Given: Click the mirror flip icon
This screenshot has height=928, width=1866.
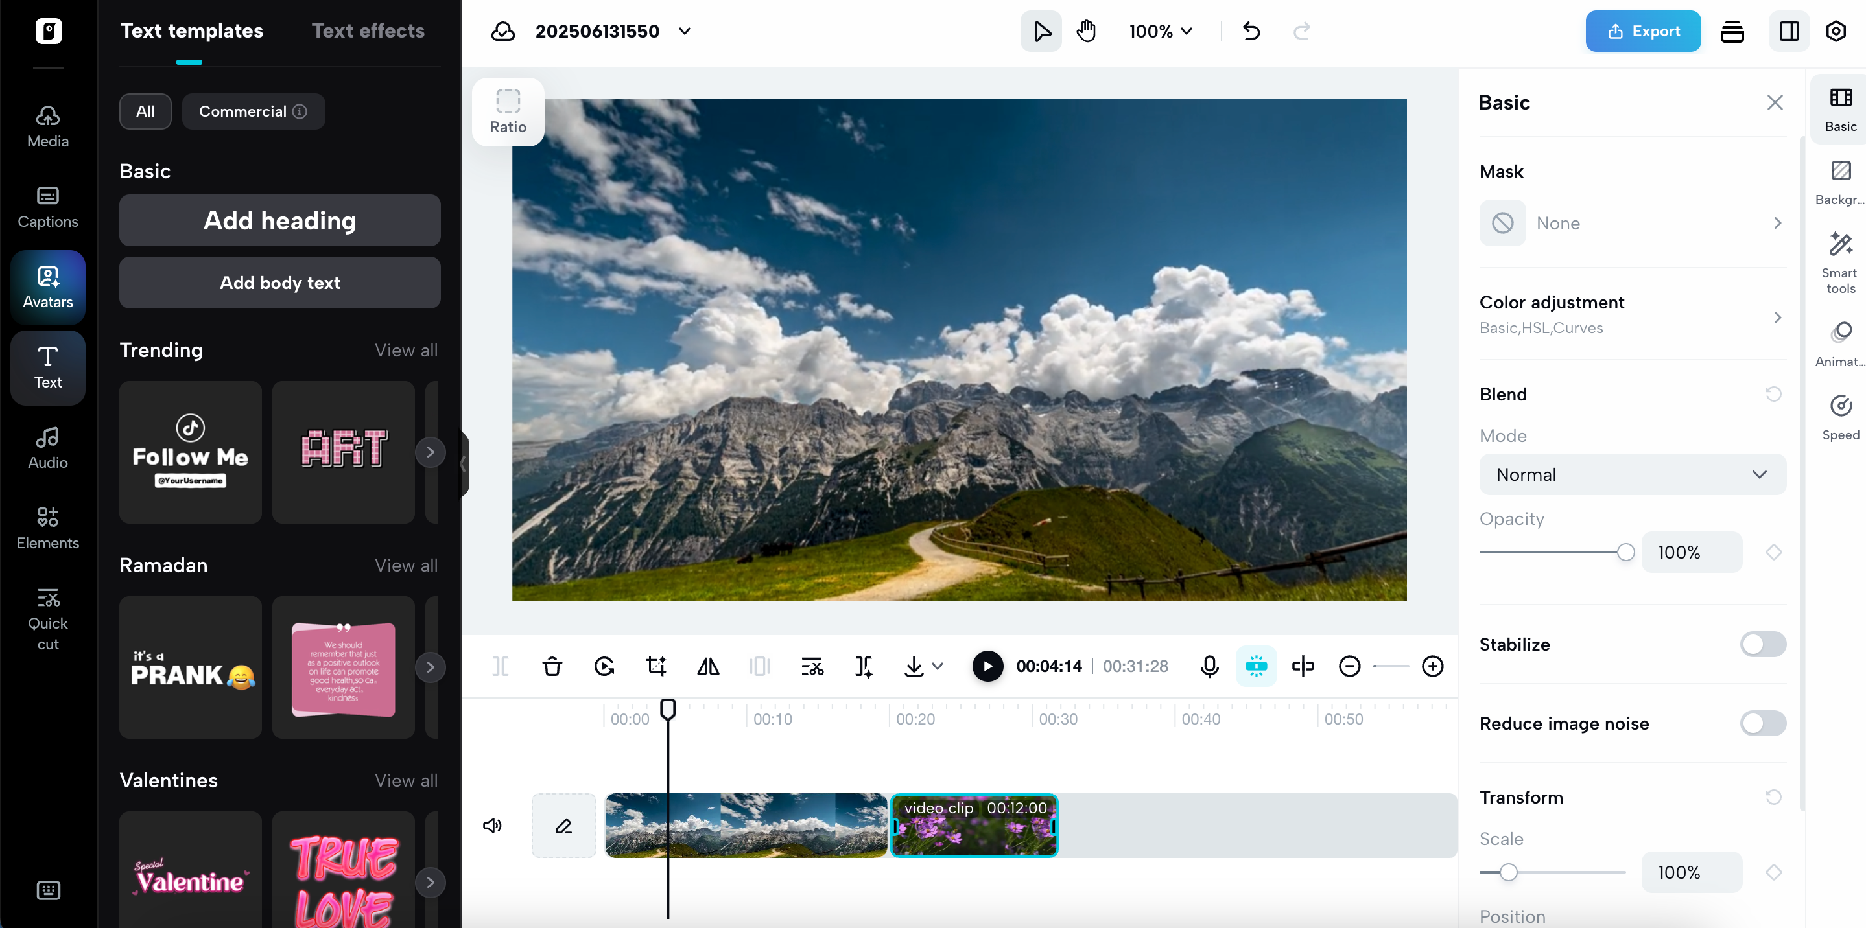Looking at the screenshot, I should point(708,666).
